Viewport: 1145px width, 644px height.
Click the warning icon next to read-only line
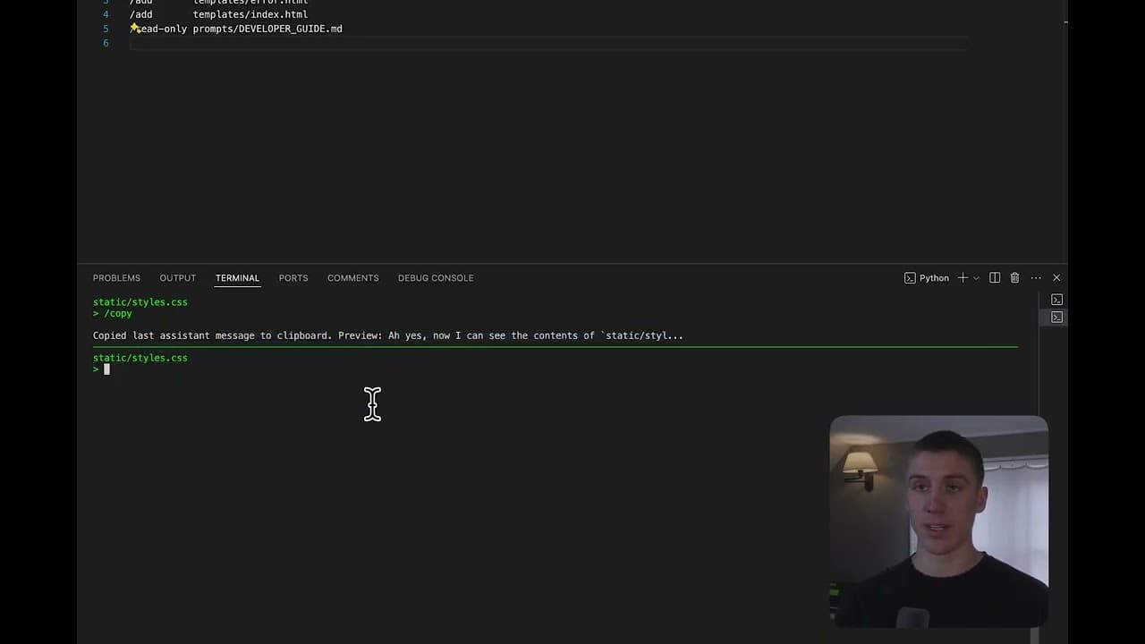point(133,28)
